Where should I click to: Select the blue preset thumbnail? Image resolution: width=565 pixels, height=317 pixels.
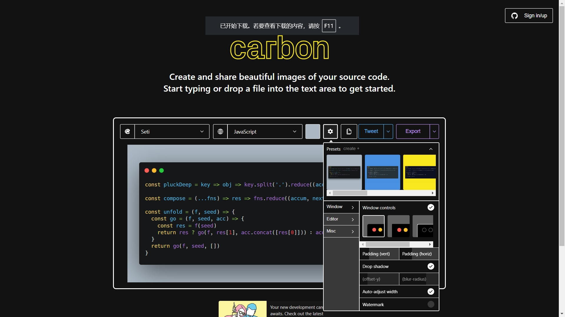383,172
